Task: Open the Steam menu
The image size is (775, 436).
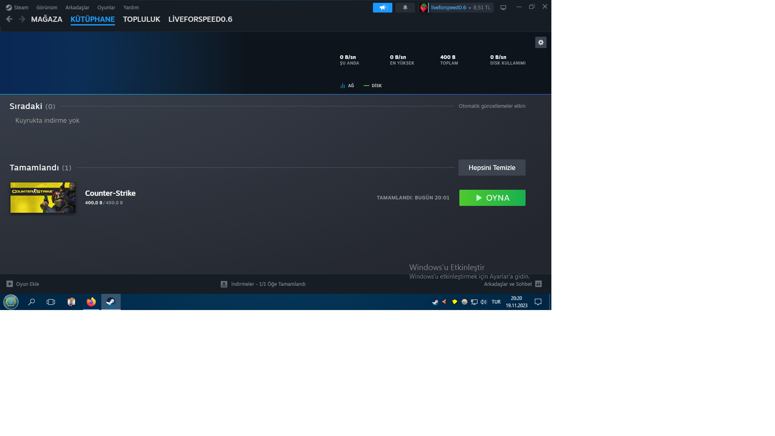Action: tap(17, 7)
